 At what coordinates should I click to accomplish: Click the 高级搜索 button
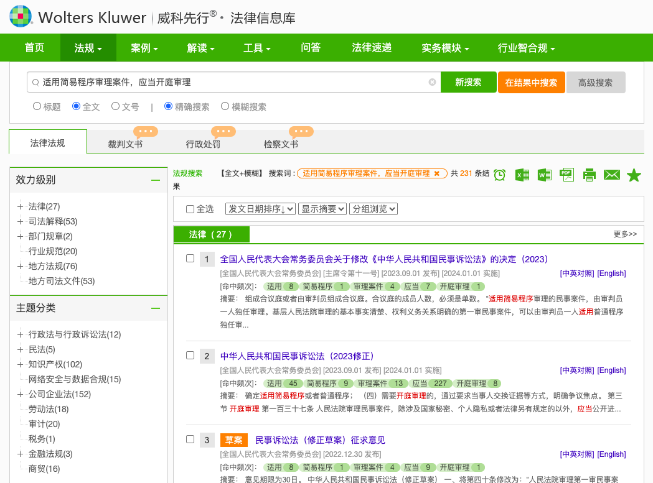click(596, 83)
